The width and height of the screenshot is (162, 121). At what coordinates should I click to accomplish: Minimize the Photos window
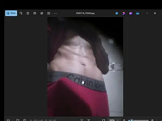pyautogui.click(x=147, y=13)
